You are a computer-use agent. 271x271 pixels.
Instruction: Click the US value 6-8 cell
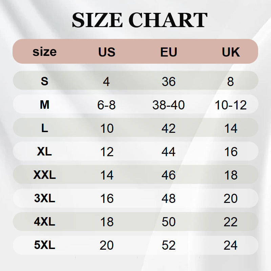(107, 105)
